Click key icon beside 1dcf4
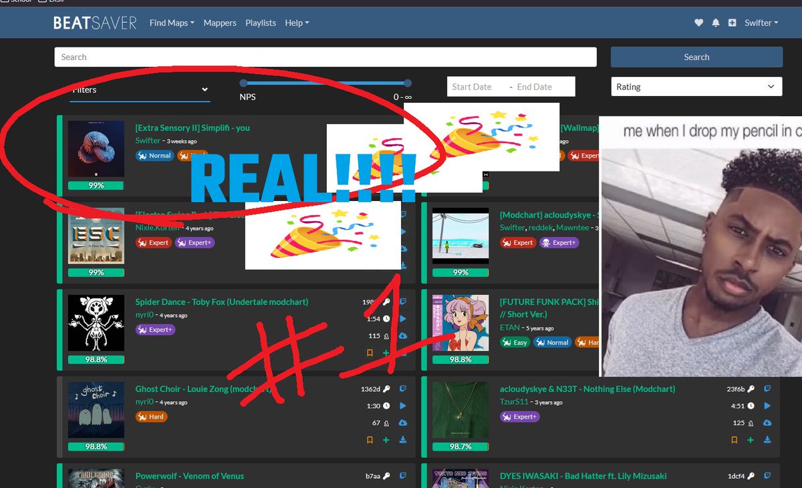The image size is (802, 488). (x=751, y=476)
